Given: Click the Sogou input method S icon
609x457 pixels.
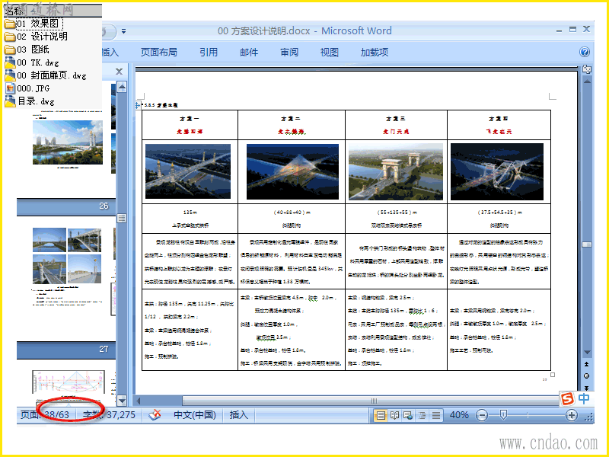Looking at the screenshot, I should 567,398.
